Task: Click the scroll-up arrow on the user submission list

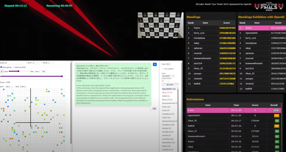Action: click(178, 88)
